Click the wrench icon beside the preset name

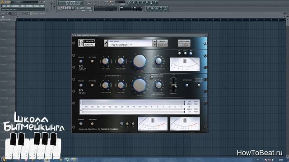pyautogui.click(x=106, y=43)
